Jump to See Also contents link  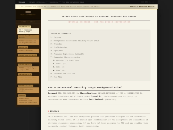point(58,77)
